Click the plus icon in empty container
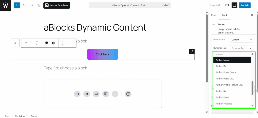Viewport: 258px width, 118px height. [x=115, y=94]
